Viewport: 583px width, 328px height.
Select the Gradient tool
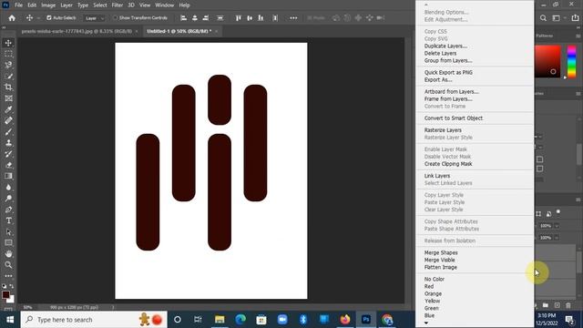[x=8, y=176]
